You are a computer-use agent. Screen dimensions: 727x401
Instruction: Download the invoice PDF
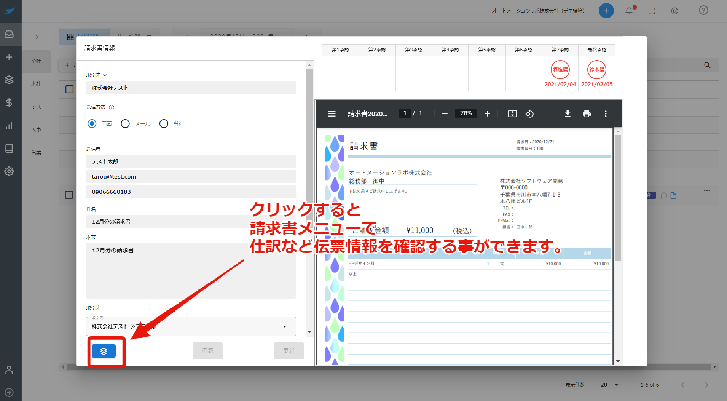click(x=568, y=113)
